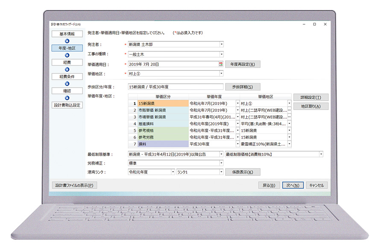The image size is (376, 250).
Task: Click the arrow icon below 年度・地区
Action: pos(67,55)
